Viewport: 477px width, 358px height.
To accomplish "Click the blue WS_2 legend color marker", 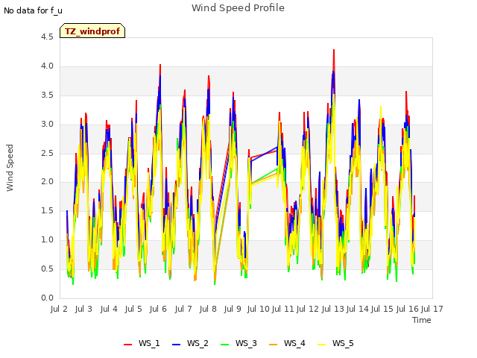I will 176,345.
